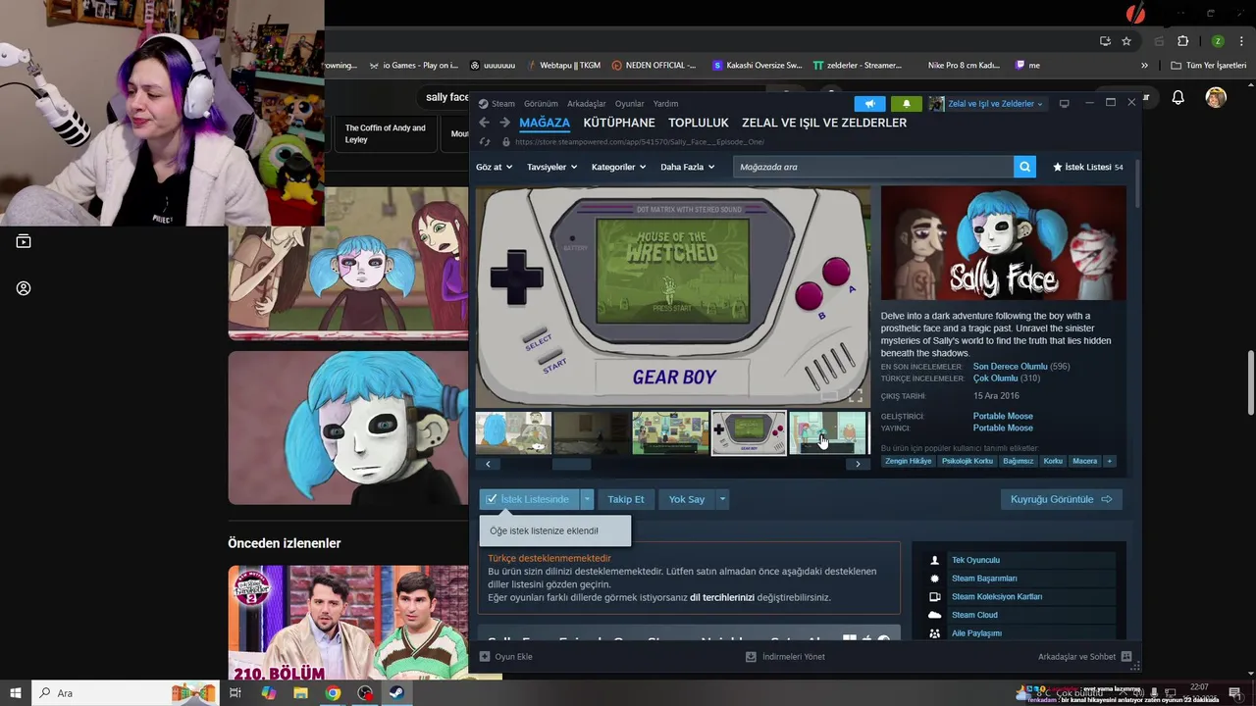Viewport: 1256px width, 706px height.
Task: Switch to the MAĞAZA tab
Action: (545, 123)
